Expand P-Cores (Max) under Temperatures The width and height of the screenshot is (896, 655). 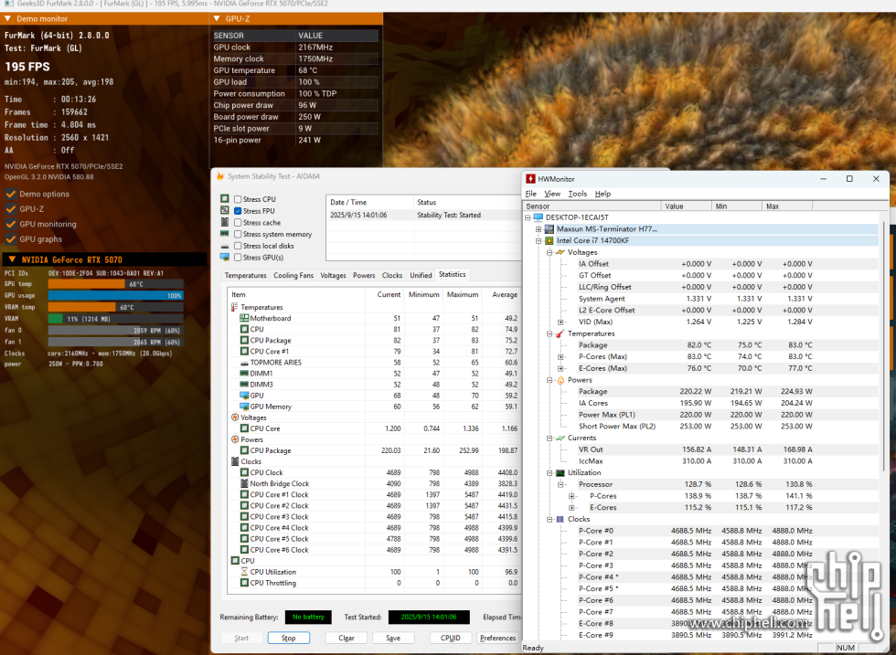pyautogui.click(x=560, y=357)
